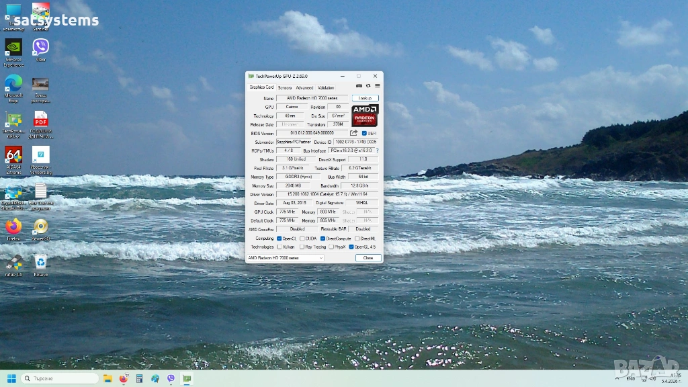Check the CUDA checkbox
688x387 pixels.
click(302, 239)
